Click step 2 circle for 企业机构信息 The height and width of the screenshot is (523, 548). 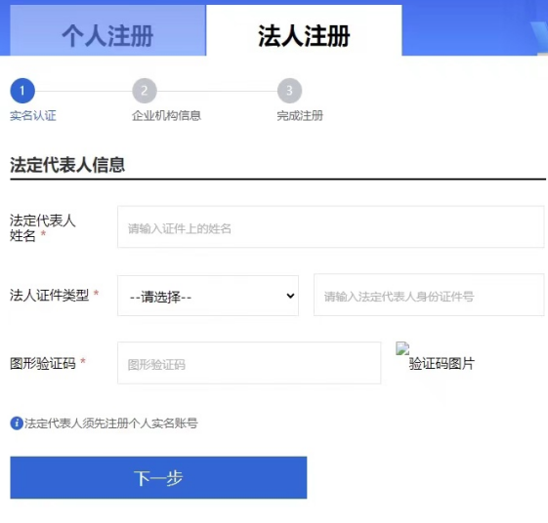tap(145, 91)
